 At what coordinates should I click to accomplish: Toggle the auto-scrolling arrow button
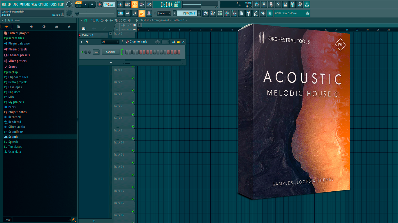(128, 13)
